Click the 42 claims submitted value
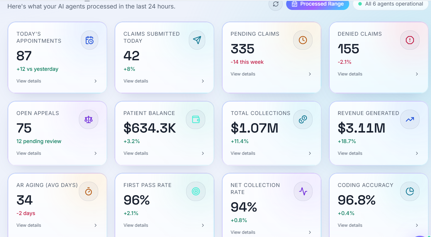This screenshot has height=237, width=431. pyautogui.click(x=131, y=56)
